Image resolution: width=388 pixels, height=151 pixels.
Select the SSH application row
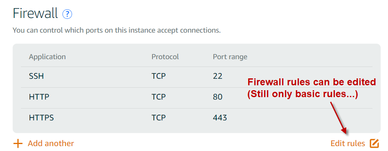click(197, 76)
